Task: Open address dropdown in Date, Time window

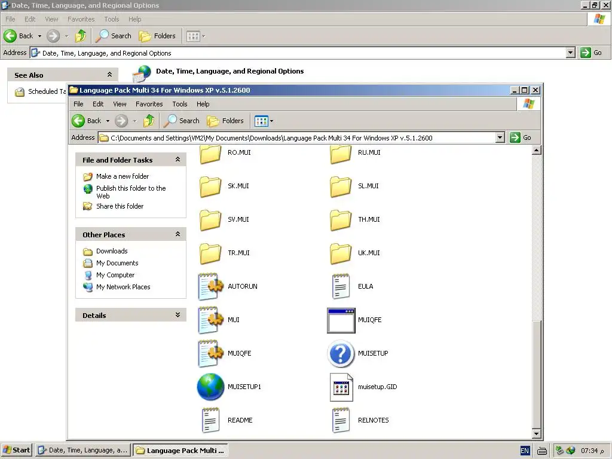Action: click(x=571, y=53)
